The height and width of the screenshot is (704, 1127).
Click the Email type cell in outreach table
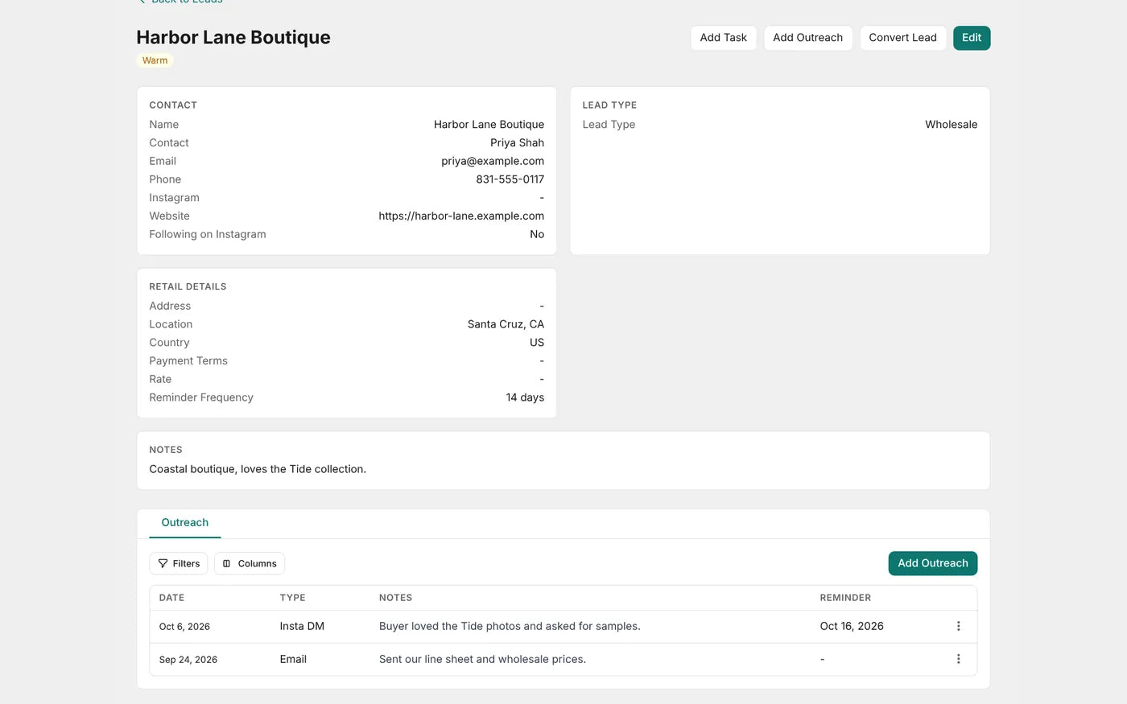(293, 659)
